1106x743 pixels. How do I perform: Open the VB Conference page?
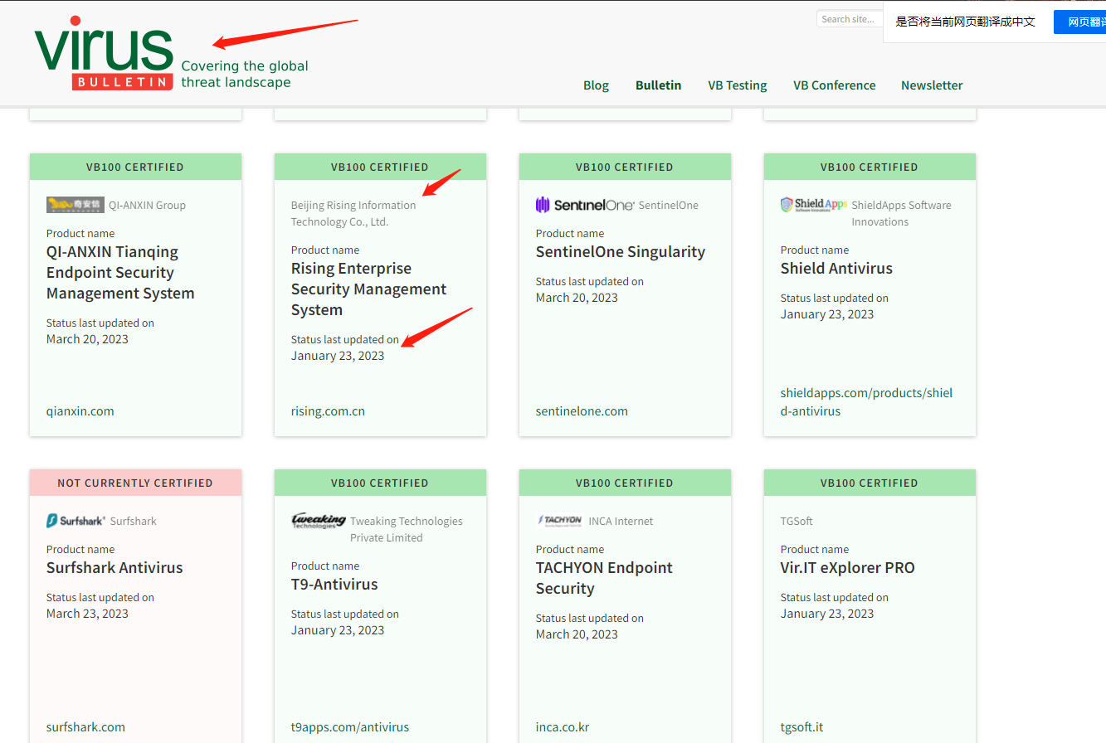point(834,85)
